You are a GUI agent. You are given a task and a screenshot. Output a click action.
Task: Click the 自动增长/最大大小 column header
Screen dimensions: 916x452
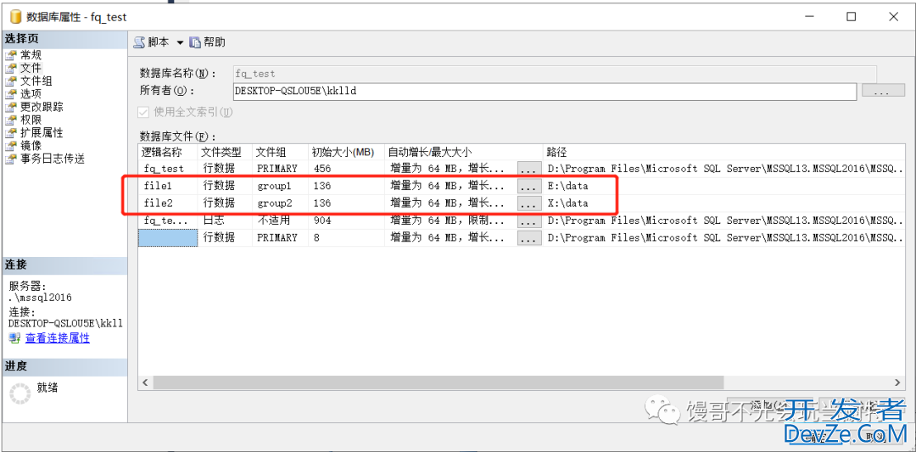click(x=463, y=152)
